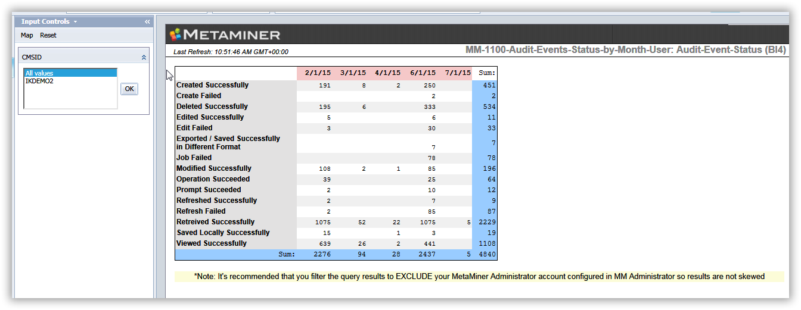The height and width of the screenshot is (310, 801).
Task: Select the Refreshed Successfully row label
Action: (217, 201)
